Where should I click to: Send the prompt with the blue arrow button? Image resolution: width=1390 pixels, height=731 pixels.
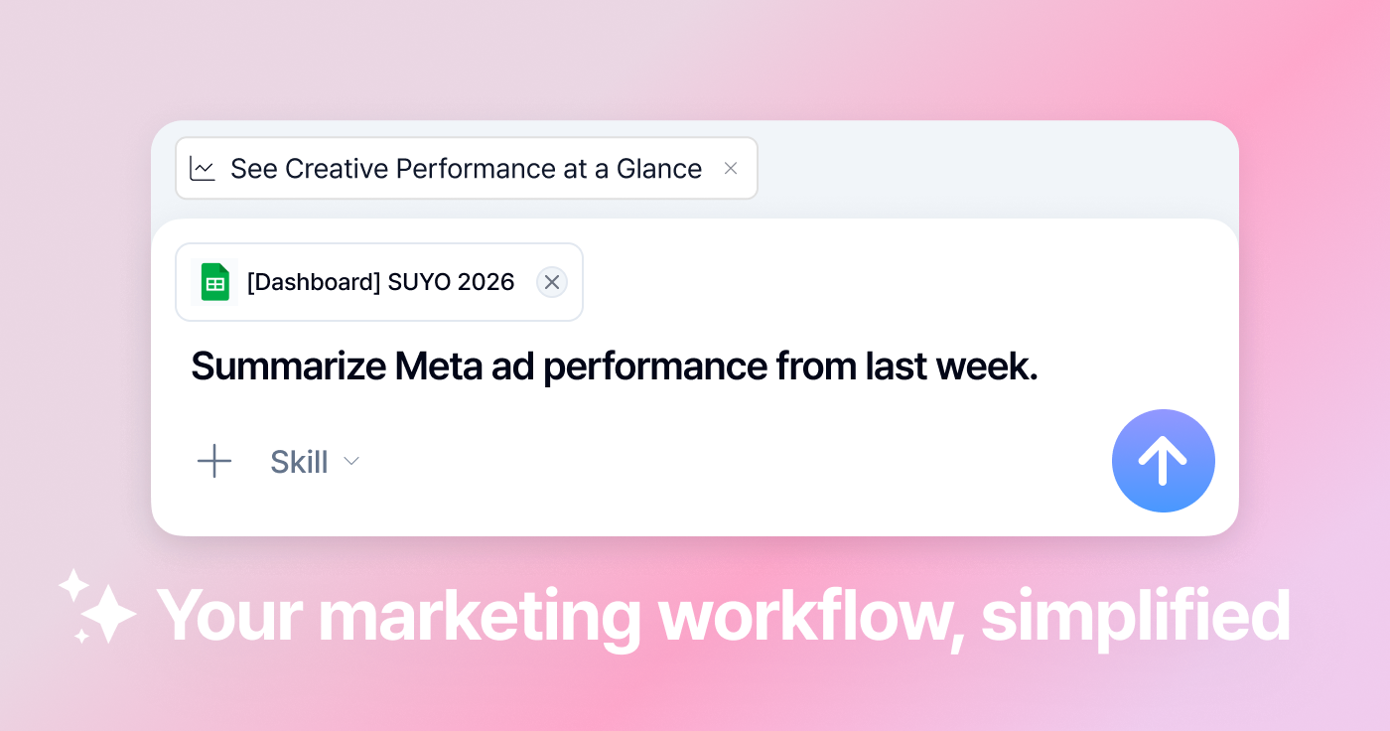pos(1163,460)
